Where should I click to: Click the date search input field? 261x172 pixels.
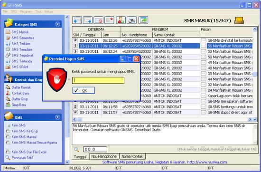click(95, 149)
